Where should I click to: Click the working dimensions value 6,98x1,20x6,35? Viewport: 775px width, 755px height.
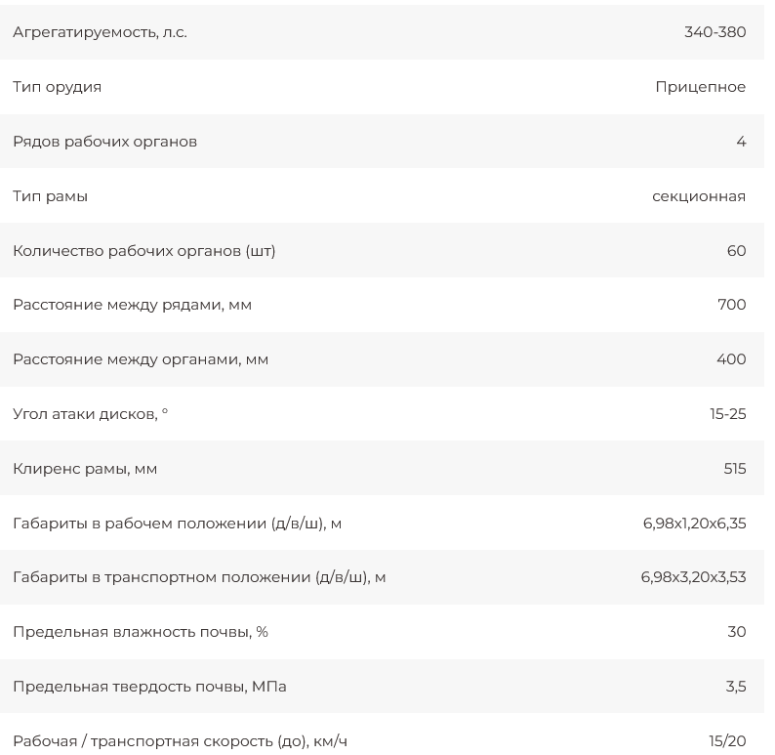click(694, 524)
